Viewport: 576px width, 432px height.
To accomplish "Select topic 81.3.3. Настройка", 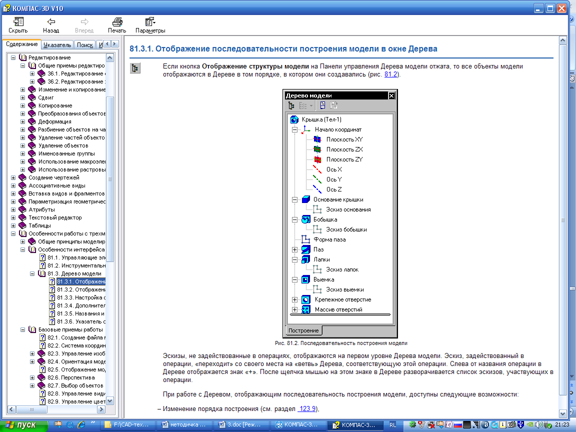I will click(x=81, y=297).
